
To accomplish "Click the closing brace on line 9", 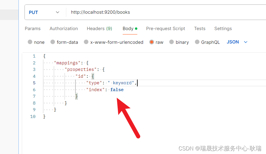I will 55,110.
